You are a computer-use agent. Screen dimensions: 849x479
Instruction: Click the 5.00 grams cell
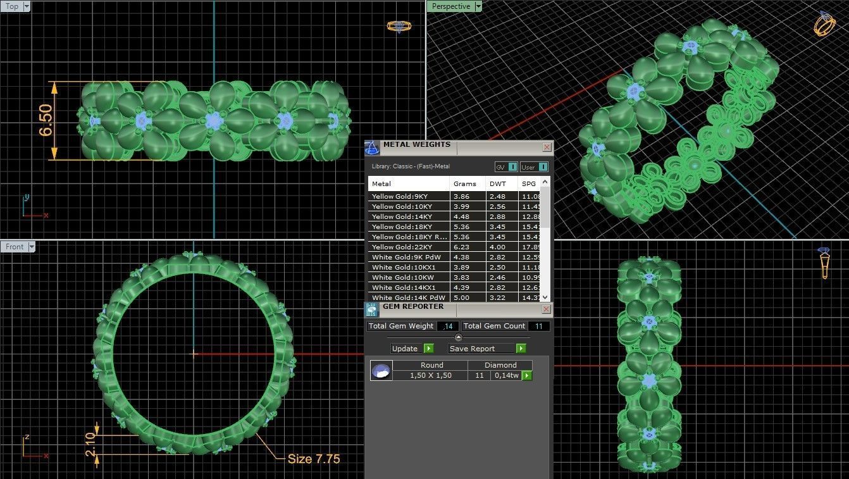468,297
